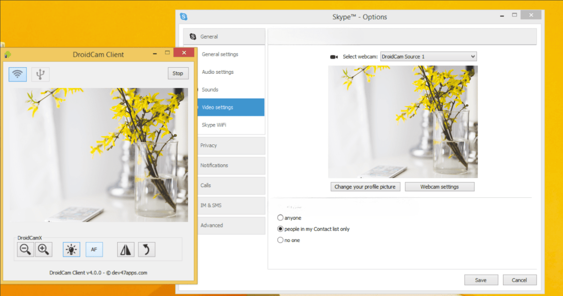Select the 'anyone' privacy option
The height and width of the screenshot is (296, 563).
(x=281, y=218)
